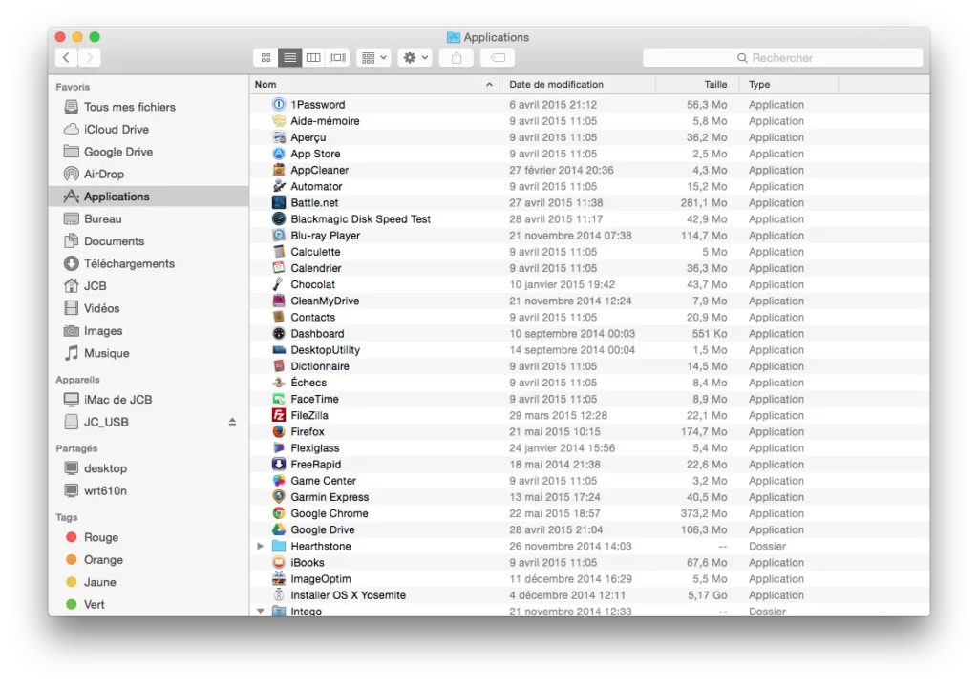Filter by the Rouge tag
The width and height of the screenshot is (978, 685).
pos(148,537)
